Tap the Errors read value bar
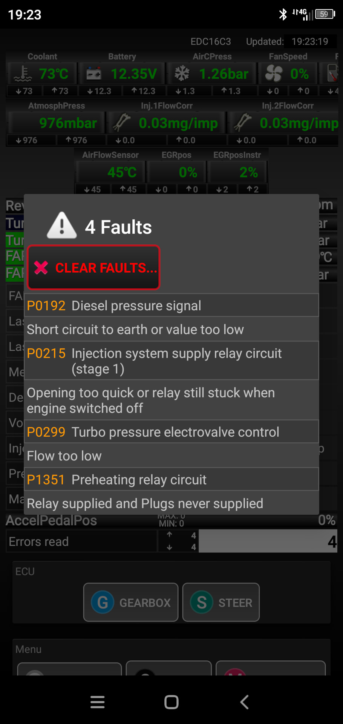This screenshot has width=343, height=724. tap(268, 541)
